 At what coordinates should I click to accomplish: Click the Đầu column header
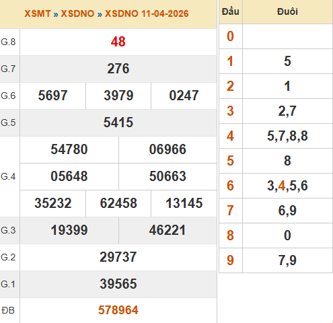(231, 11)
